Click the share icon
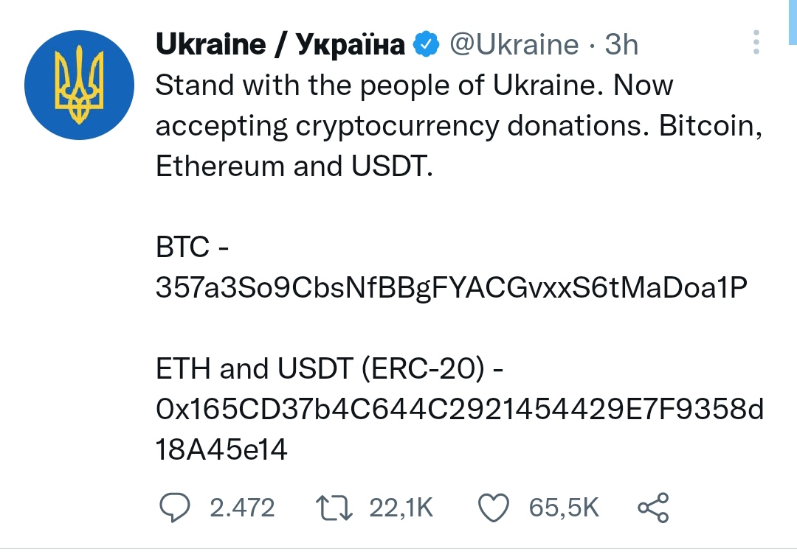This screenshot has height=554, width=797. coord(654,508)
